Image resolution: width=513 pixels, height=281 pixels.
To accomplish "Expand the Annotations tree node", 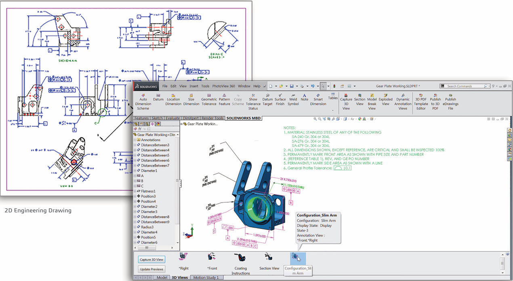I will (x=135, y=140).
